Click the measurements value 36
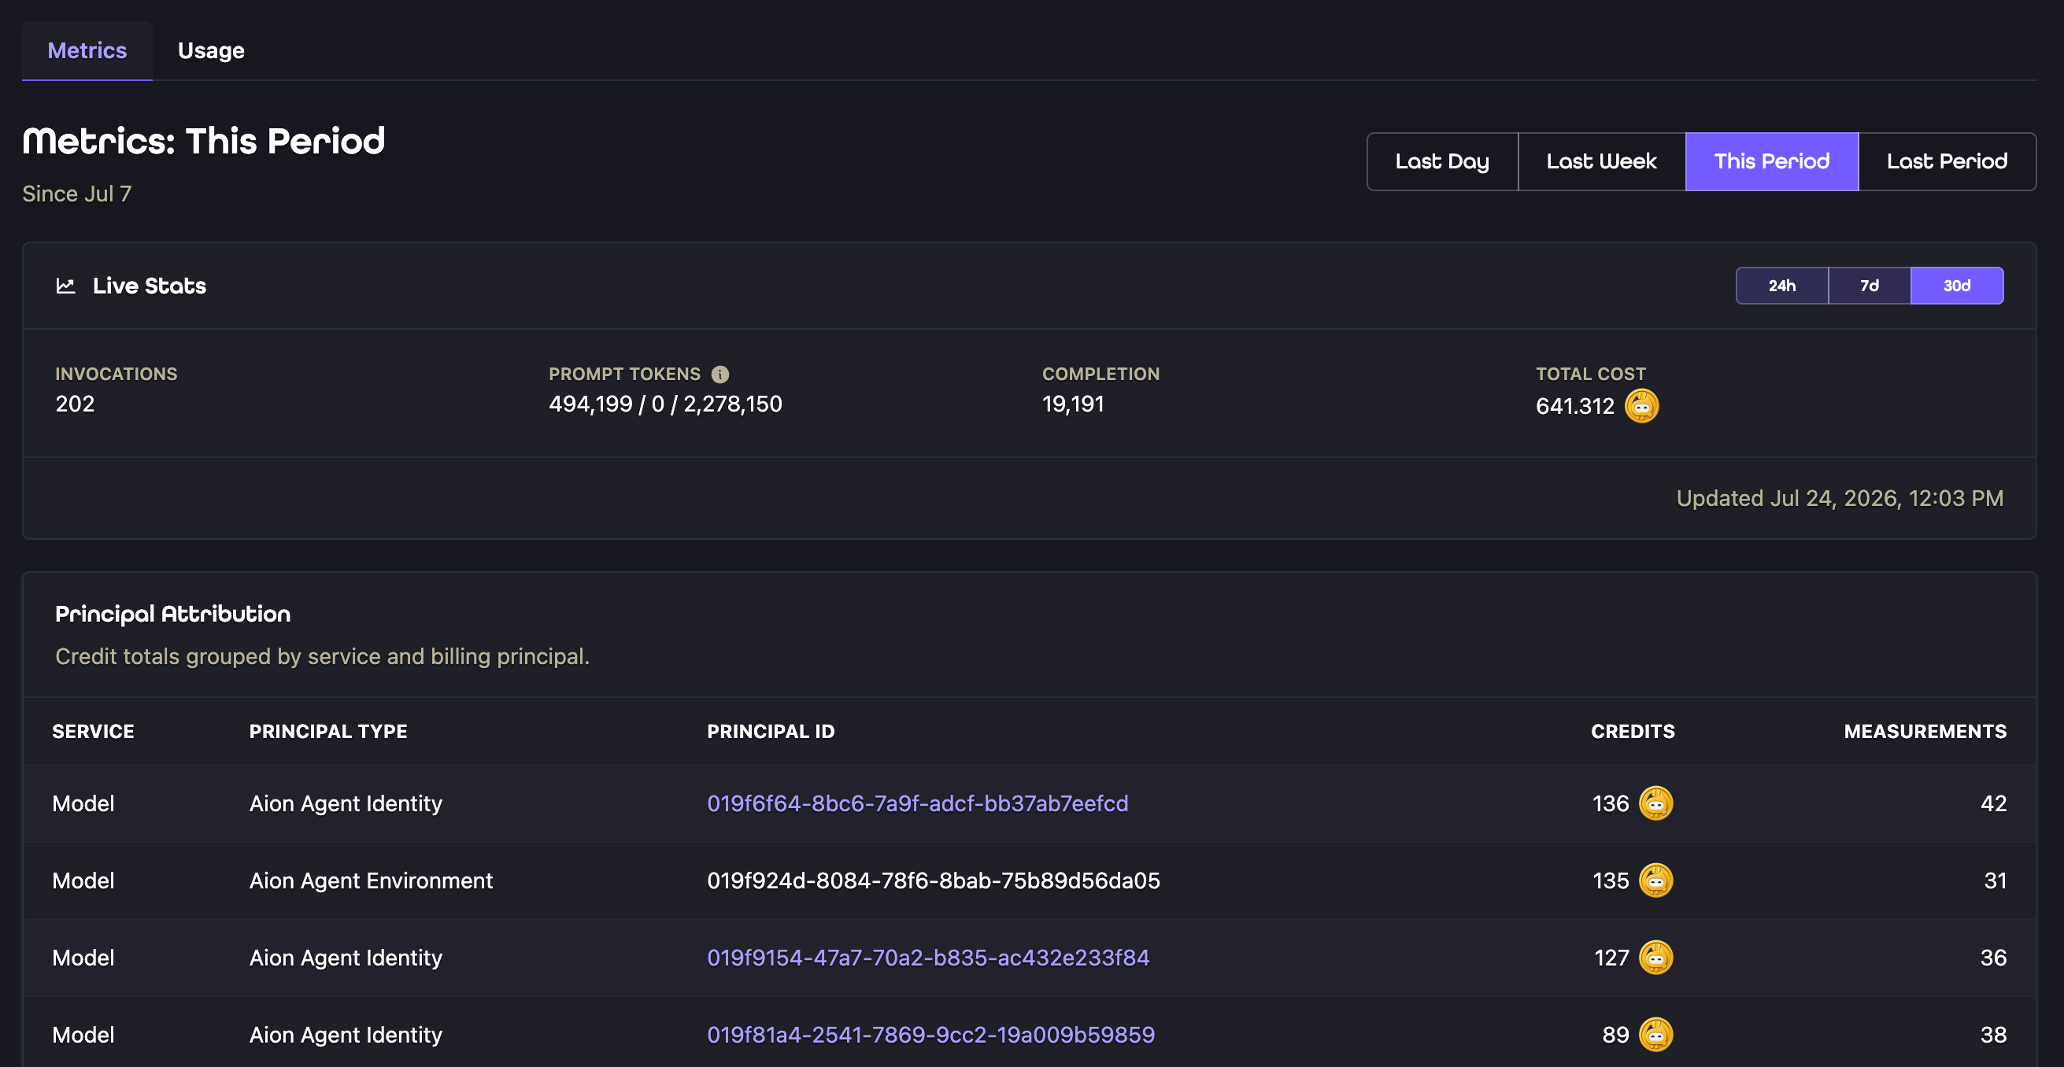This screenshot has width=2064, height=1067. [x=1993, y=958]
